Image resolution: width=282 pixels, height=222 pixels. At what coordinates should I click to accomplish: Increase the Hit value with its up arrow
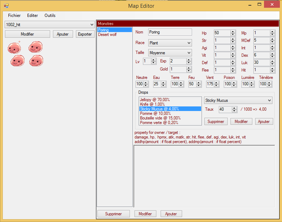(272, 69)
